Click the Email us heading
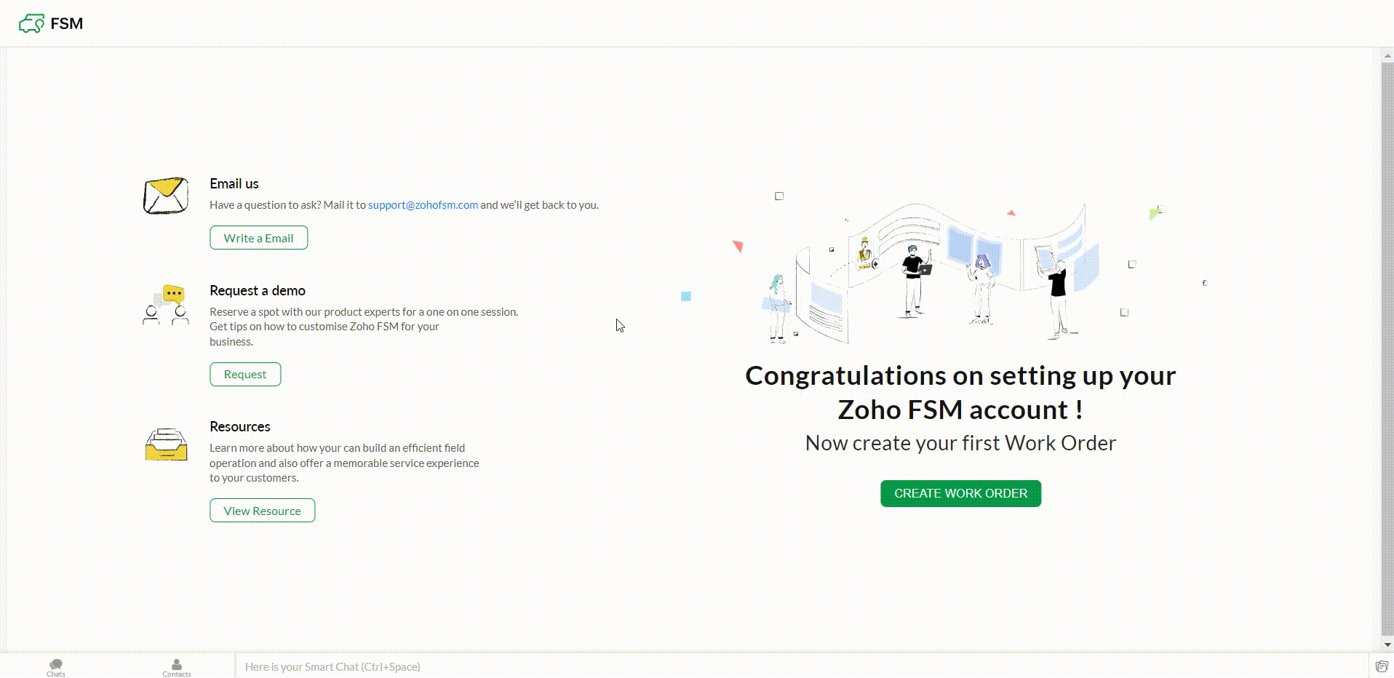This screenshot has width=1394, height=678. tap(234, 184)
